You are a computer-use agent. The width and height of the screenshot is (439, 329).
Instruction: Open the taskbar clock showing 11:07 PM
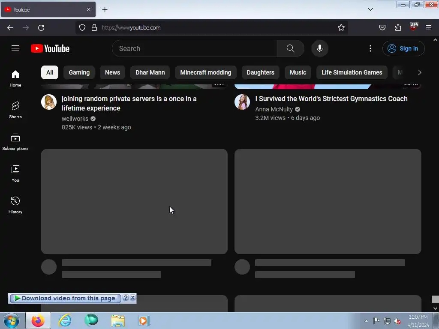tap(418, 321)
